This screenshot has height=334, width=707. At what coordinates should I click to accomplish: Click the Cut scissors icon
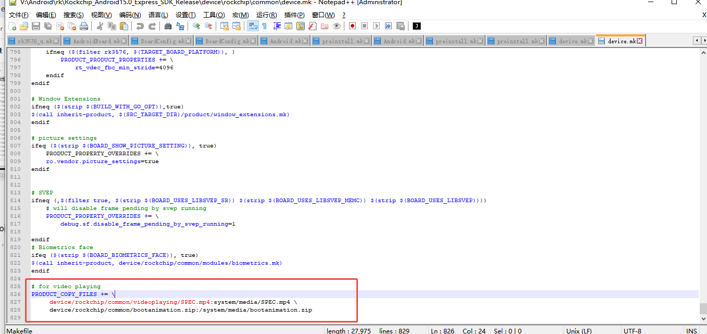point(100,26)
